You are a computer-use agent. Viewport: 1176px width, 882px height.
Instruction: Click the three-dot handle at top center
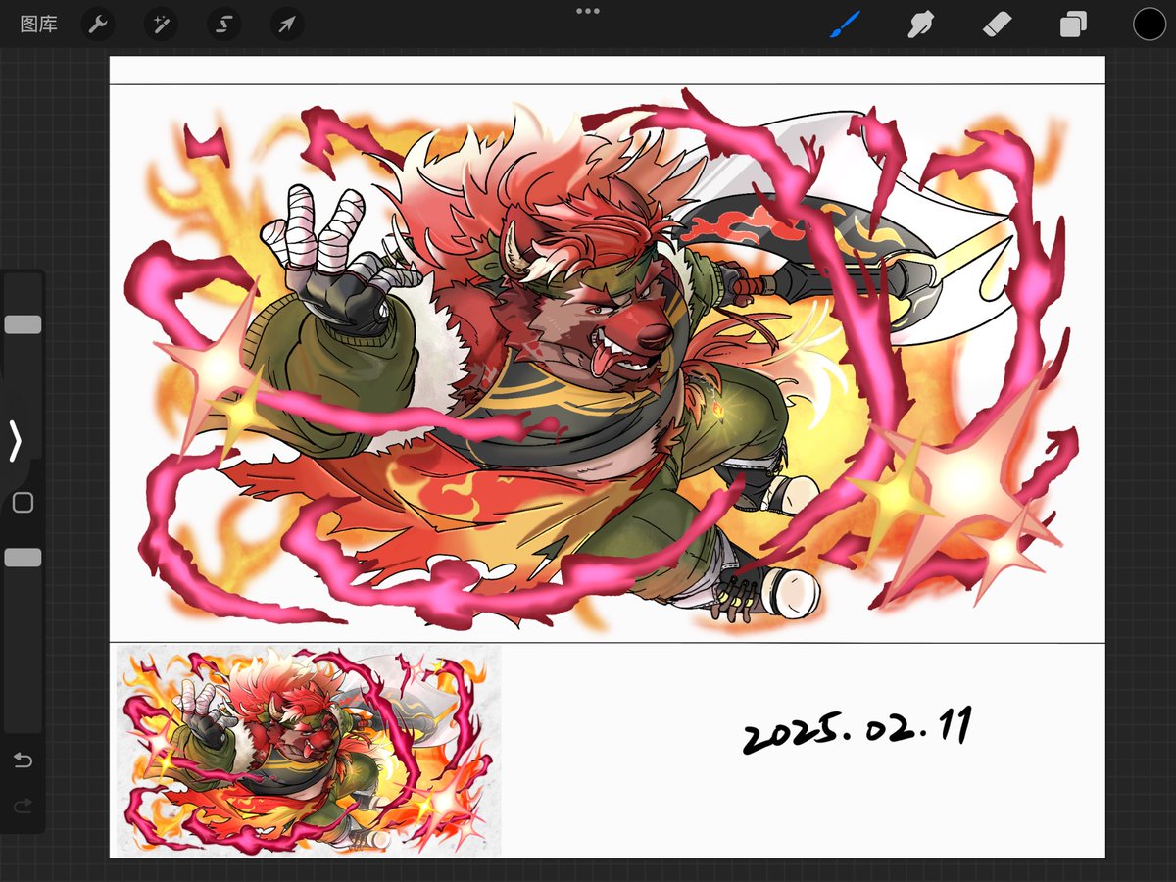pos(588,11)
